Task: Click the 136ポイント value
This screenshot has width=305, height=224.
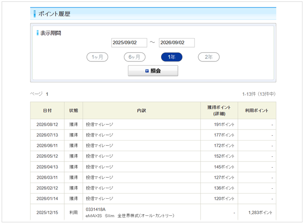Action: click(224, 188)
